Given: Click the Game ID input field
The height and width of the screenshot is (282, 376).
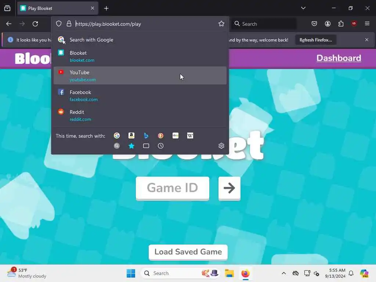Looking at the screenshot, I should click(x=173, y=188).
